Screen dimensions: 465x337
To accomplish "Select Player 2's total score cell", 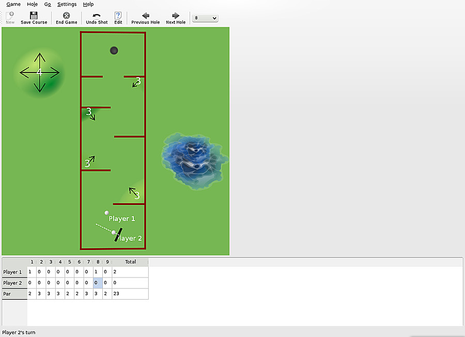I will coord(130,283).
